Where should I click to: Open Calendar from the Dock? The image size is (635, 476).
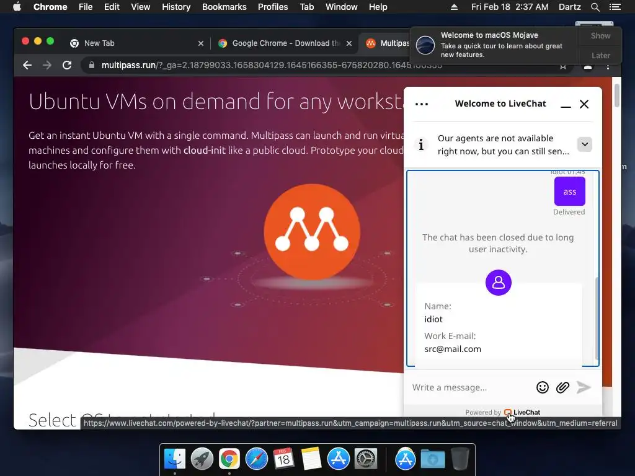click(283, 459)
